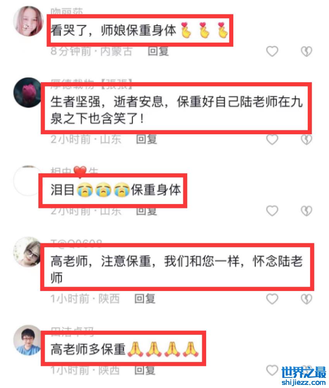
Task: Open the lotus flower avatar profile
Action: [x=28, y=92]
